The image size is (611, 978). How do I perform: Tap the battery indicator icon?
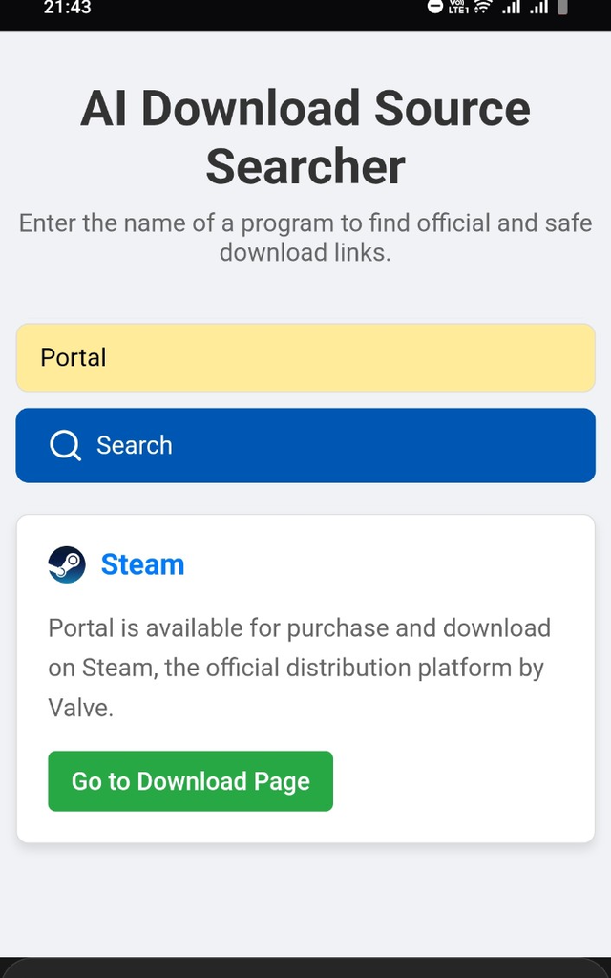[562, 7]
